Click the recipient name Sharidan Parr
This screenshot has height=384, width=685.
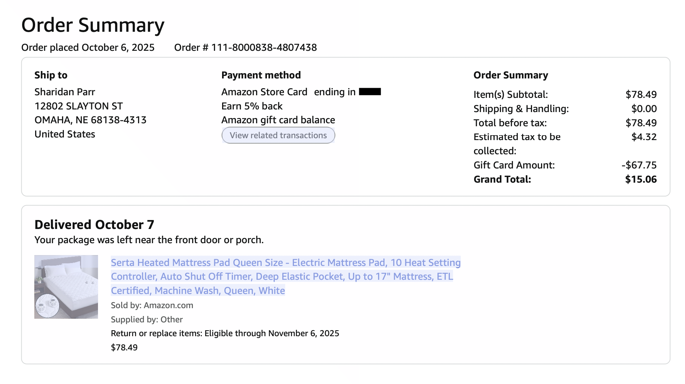[x=65, y=92]
